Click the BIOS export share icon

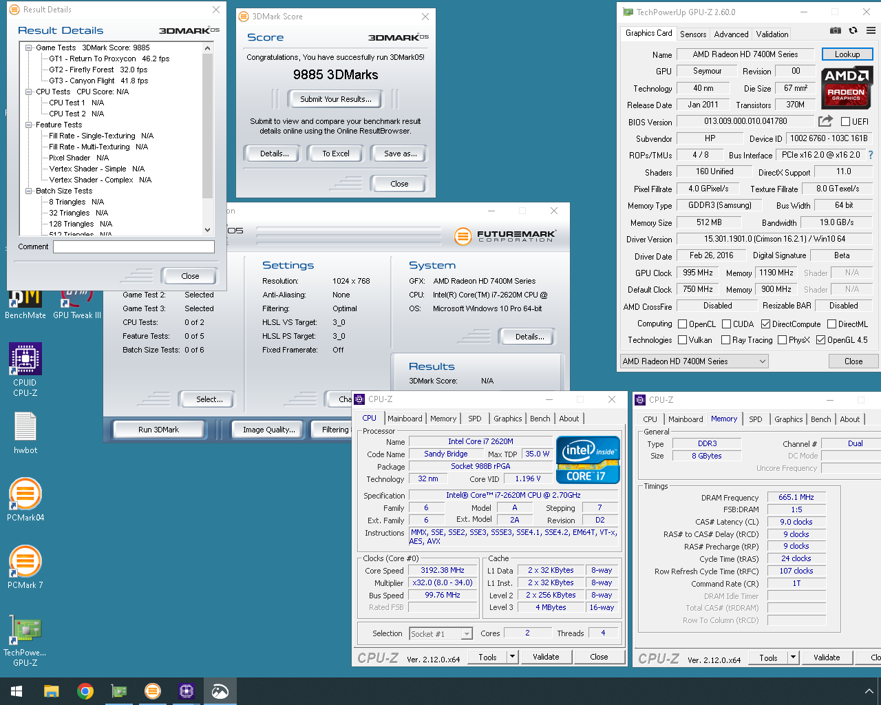click(825, 121)
